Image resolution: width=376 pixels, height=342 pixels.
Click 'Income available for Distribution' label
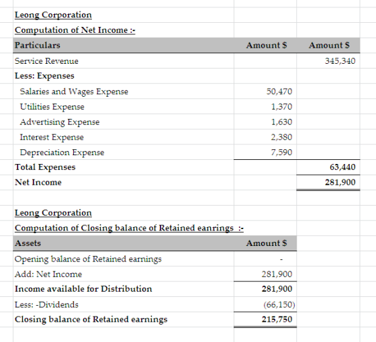pos(83,289)
